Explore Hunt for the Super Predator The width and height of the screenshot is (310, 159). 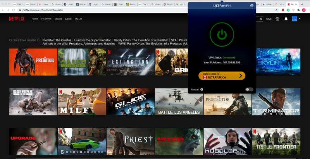click(x=93, y=40)
